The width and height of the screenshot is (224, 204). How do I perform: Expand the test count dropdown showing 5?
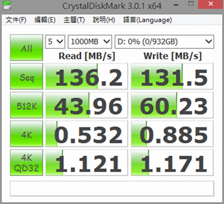click(55, 41)
